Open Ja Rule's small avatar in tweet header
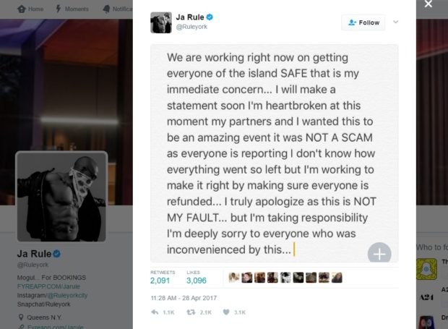 coord(160,23)
